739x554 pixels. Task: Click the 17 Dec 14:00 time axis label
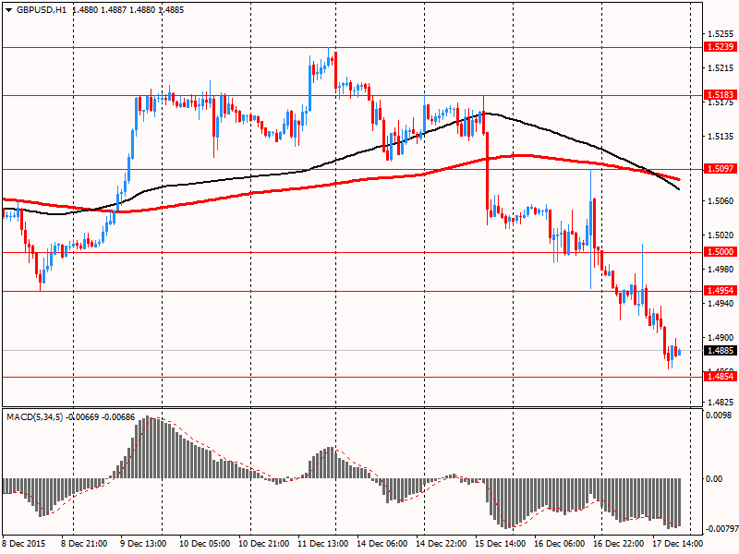point(677,543)
